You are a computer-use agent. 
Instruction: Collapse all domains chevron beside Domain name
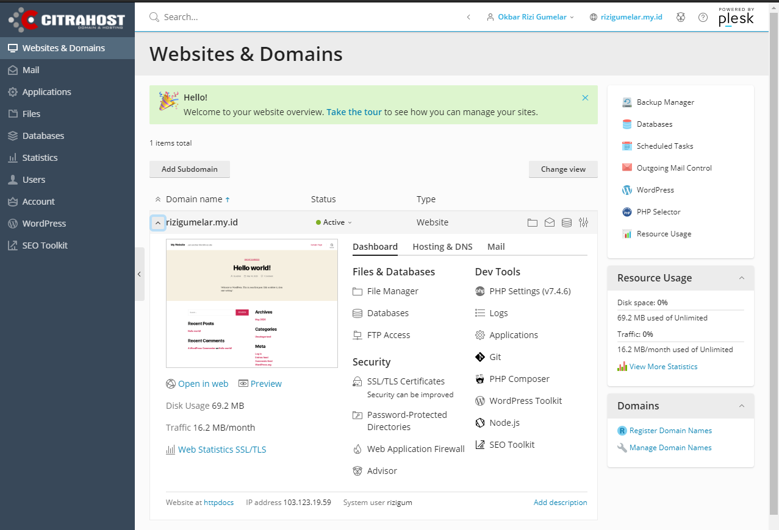[x=158, y=199]
